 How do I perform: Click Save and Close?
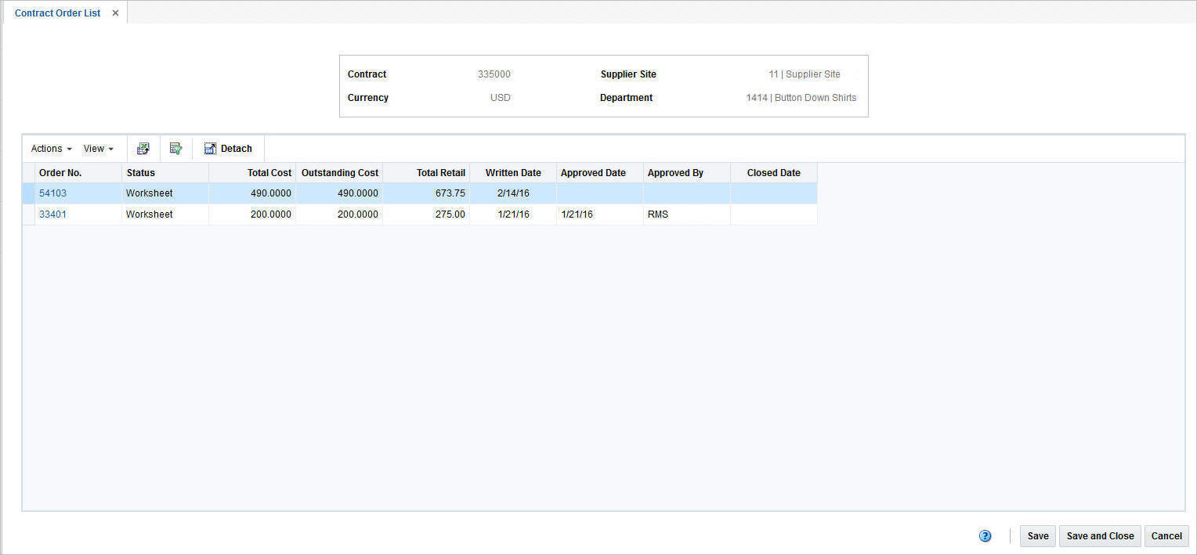1099,535
